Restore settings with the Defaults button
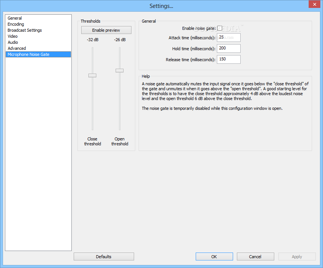 pyautogui.click(x=104, y=256)
